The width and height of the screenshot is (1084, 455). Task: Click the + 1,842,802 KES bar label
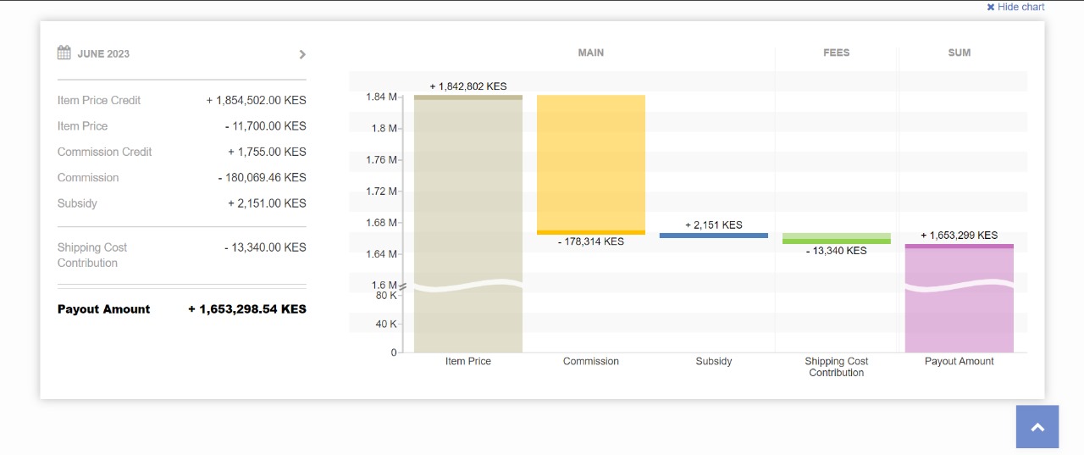click(x=468, y=86)
